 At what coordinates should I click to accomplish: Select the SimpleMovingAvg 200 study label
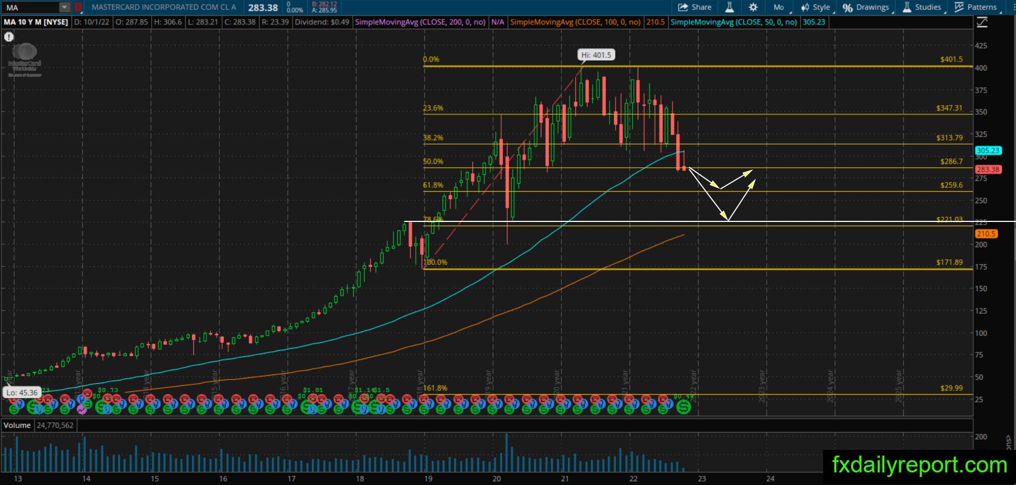coord(420,22)
